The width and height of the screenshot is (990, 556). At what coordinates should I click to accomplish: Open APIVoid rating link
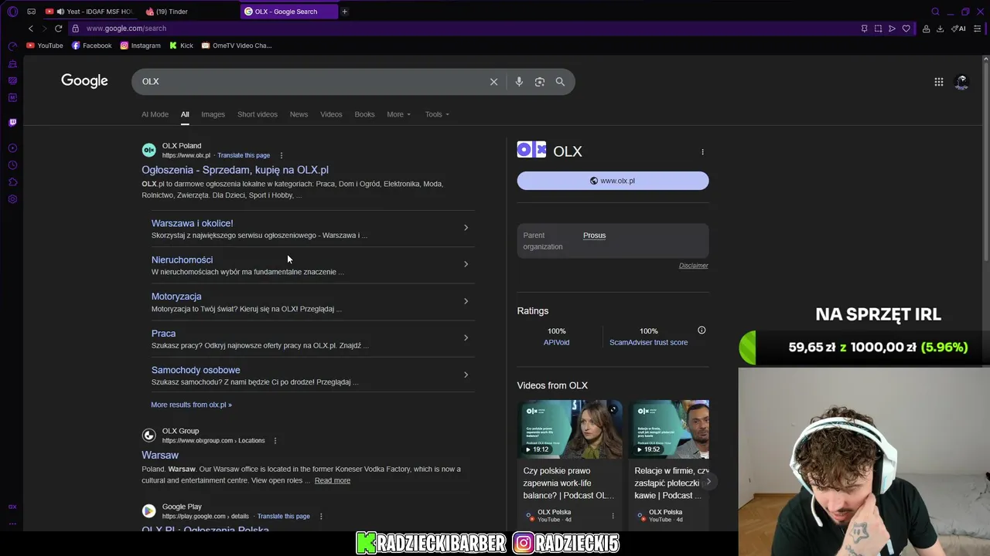[556, 342]
